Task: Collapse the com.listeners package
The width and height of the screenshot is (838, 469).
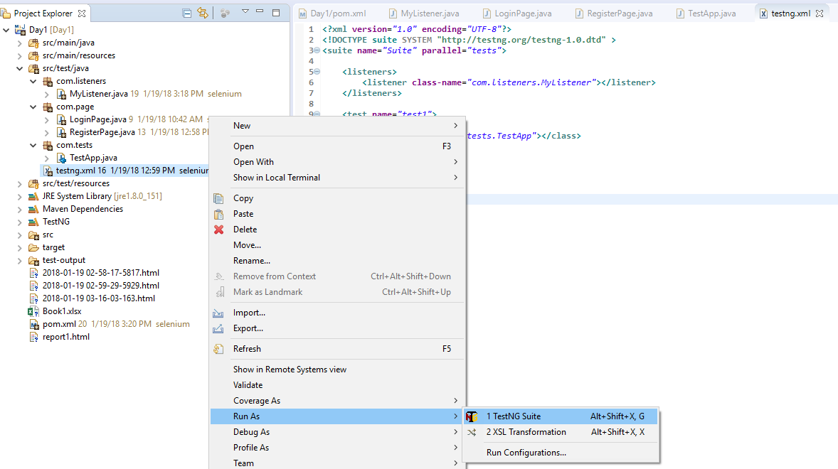Action: coord(33,81)
